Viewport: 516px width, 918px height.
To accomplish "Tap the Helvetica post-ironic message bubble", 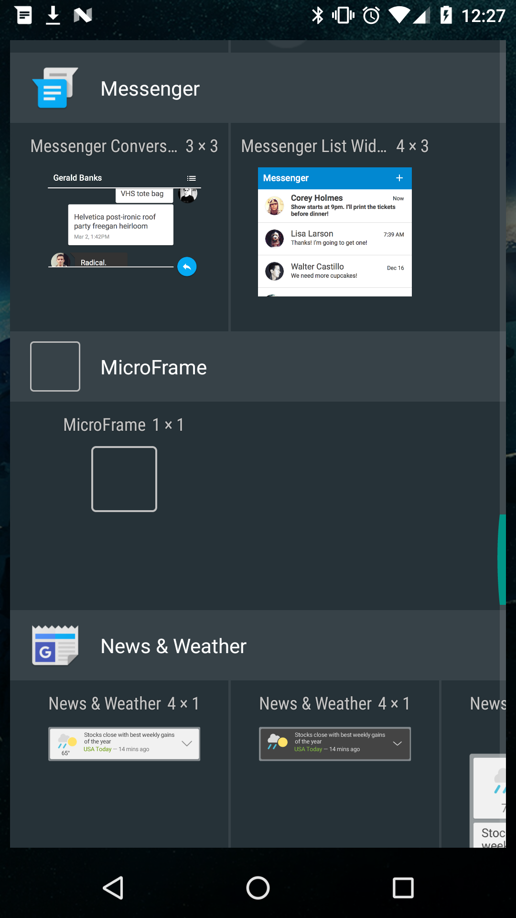I will tap(121, 225).
